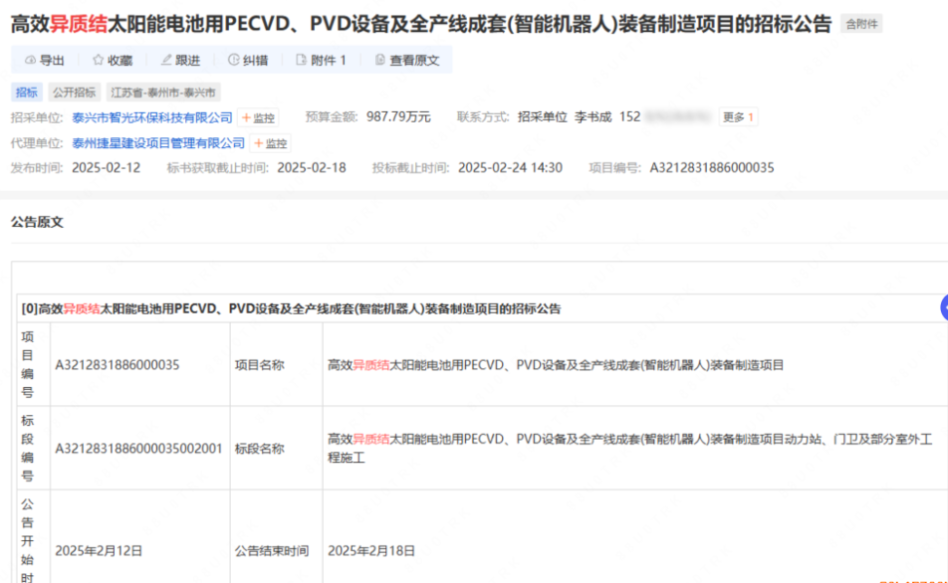Click the 江苏省-泰州市-泰兴市 region tag
Image resolution: width=948 pixels, height=583 pixels.
click(x=164, y=93)
